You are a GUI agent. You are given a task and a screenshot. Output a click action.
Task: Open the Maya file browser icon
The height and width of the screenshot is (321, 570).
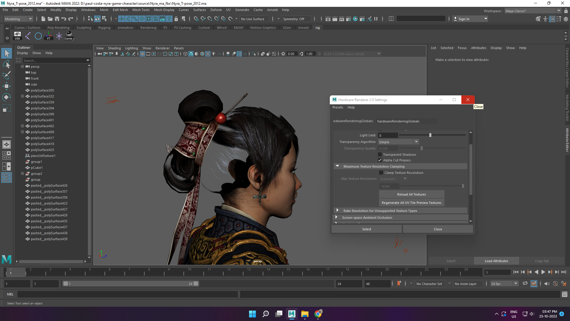click(x=50, y=19)
